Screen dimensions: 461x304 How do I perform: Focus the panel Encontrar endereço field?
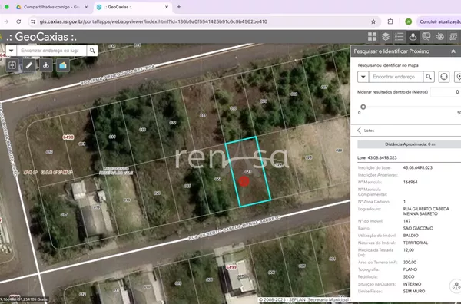[396, 77]
